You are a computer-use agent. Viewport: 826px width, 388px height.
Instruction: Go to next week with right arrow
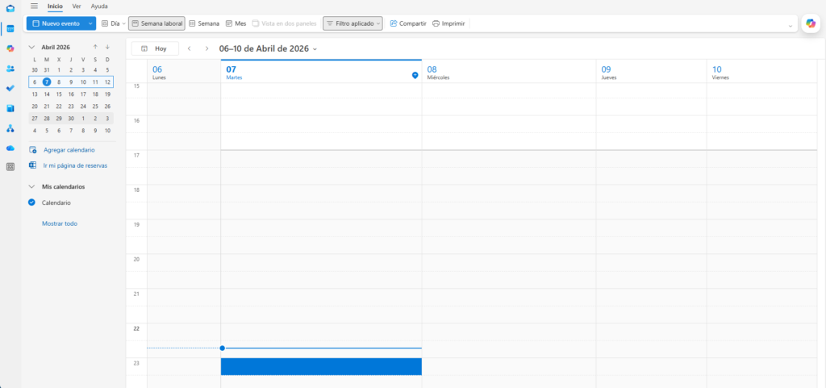pyautogui.click(x=207, y=49)
